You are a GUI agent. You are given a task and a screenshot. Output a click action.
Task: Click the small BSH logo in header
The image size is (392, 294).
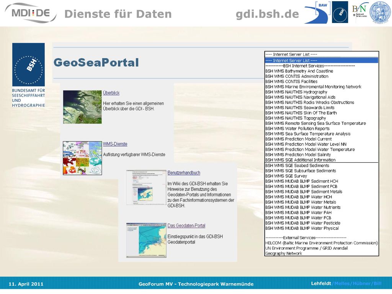click(x=340, y=12)
